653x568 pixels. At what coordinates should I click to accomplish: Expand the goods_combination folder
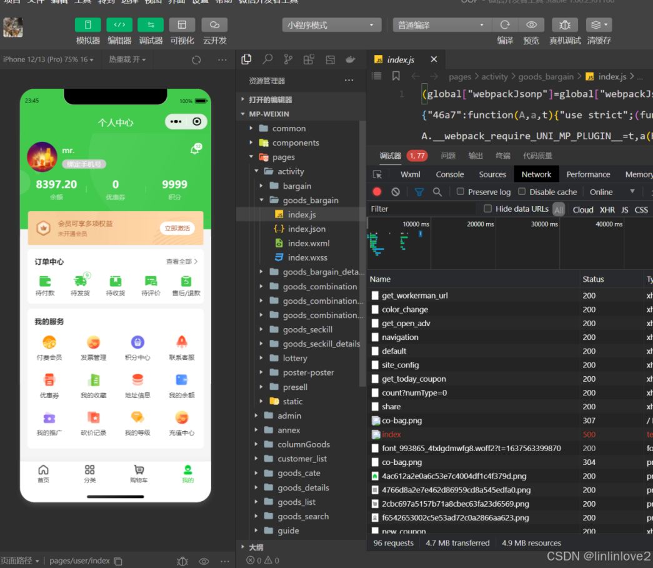(x=319, y=286)
